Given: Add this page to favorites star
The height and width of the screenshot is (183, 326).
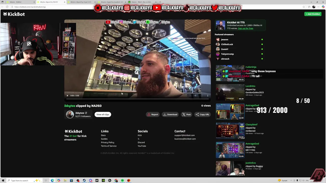Looking at the screenshot, I should (x=304, y=7).
